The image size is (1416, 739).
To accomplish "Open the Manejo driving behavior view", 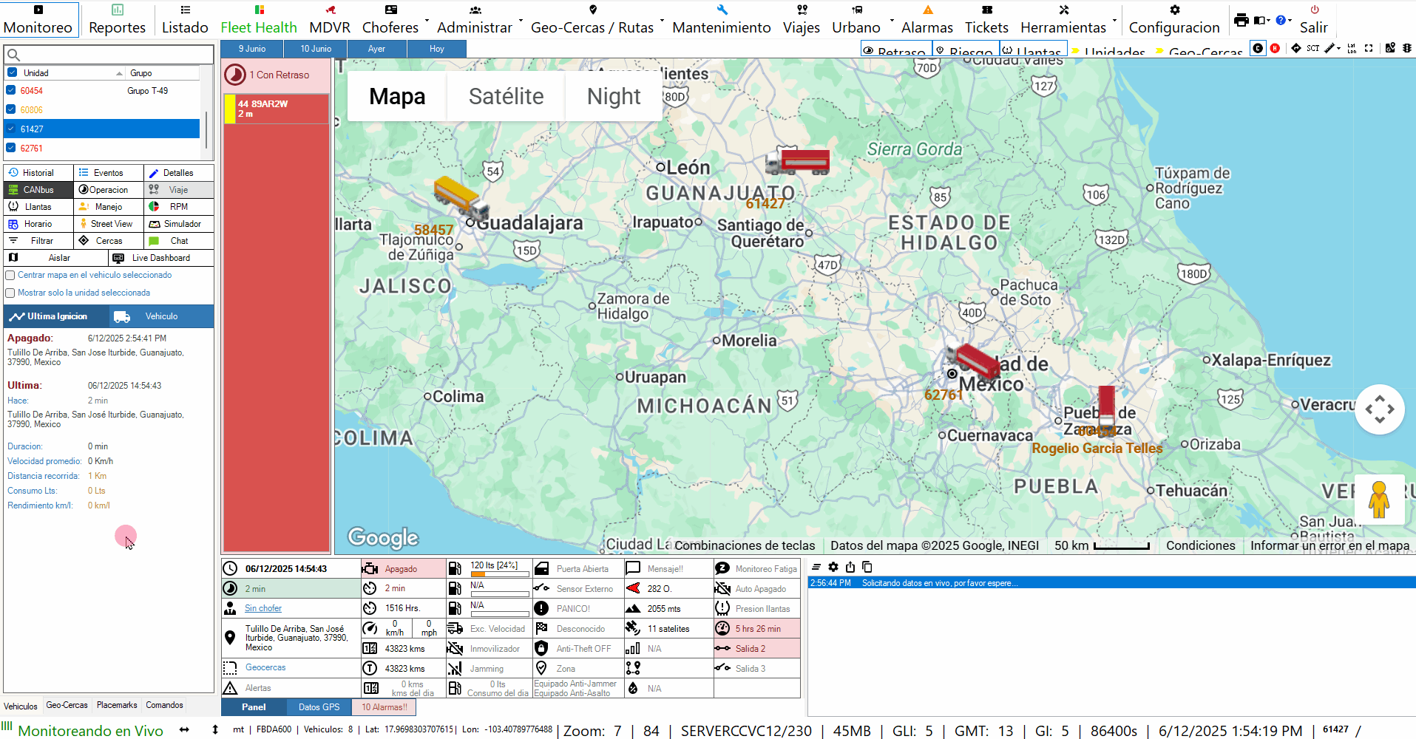I will pos(109,207).
